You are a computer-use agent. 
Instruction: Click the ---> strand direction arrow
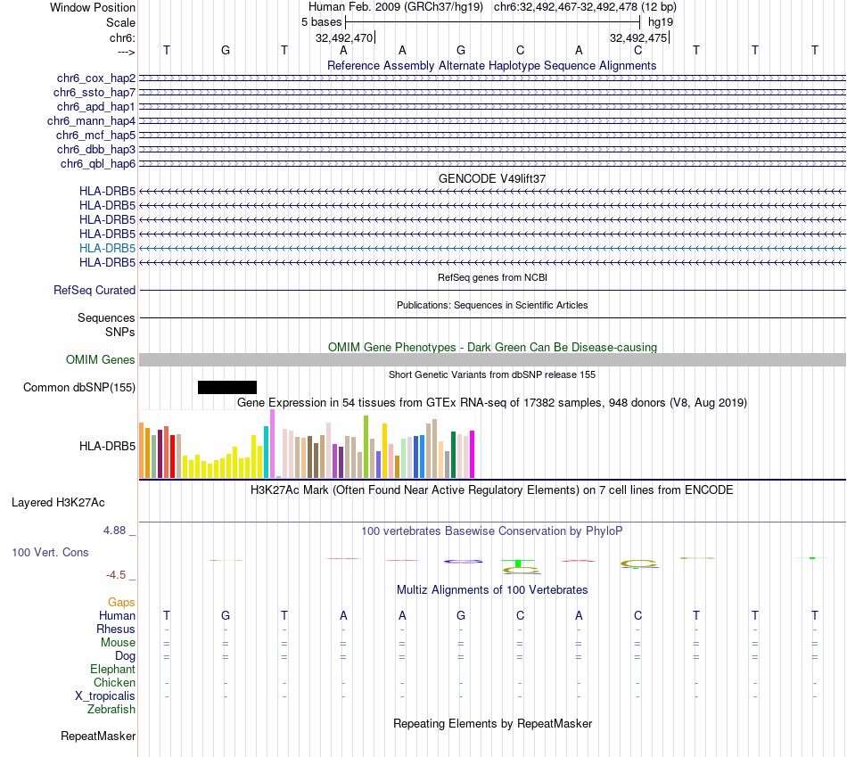click(127, 52)
